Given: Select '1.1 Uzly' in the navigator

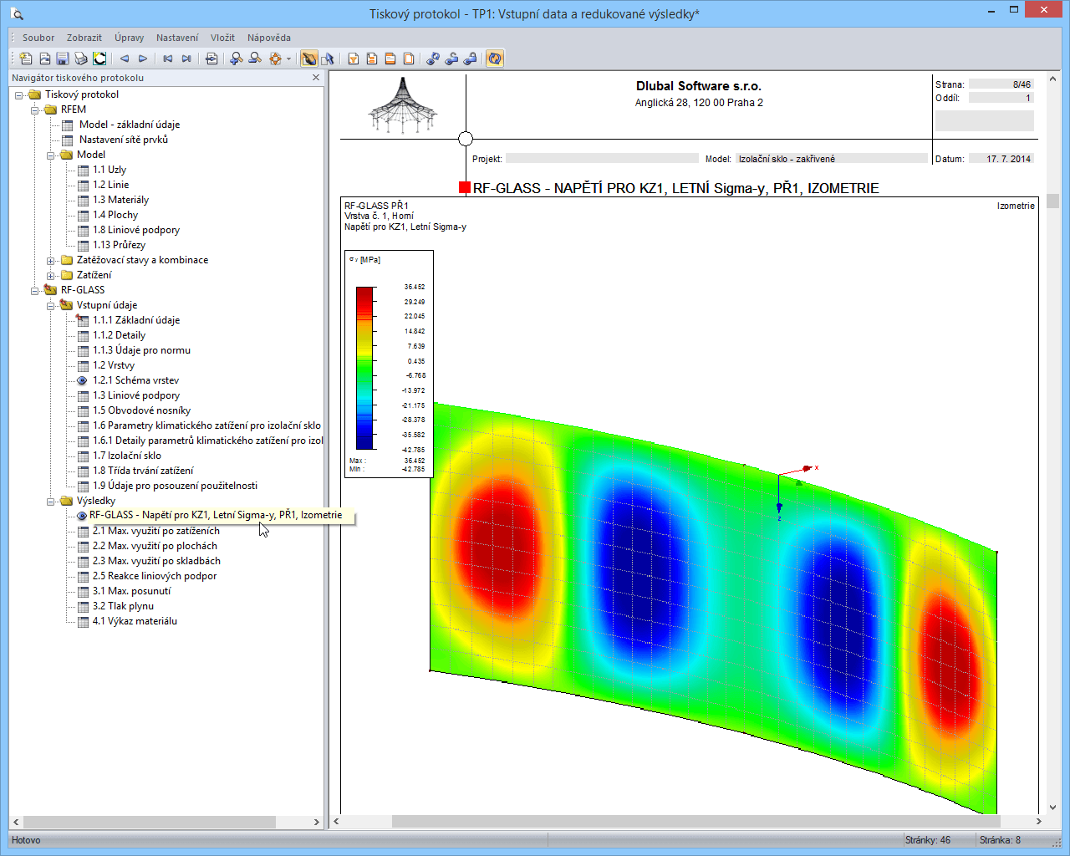Looking at the screenshot, I should pos(110,170).
